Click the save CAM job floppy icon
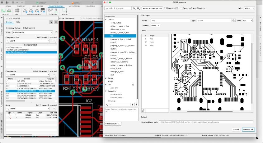 [138, 8]
